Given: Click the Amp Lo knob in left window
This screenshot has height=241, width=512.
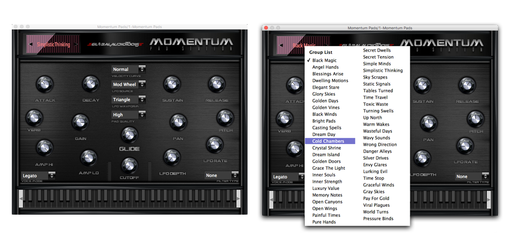Looking at the screenshot, I should (89, 158).
